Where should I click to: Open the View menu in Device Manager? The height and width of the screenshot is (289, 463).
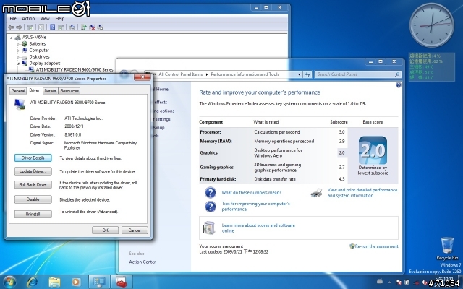[x=45, y=18]
